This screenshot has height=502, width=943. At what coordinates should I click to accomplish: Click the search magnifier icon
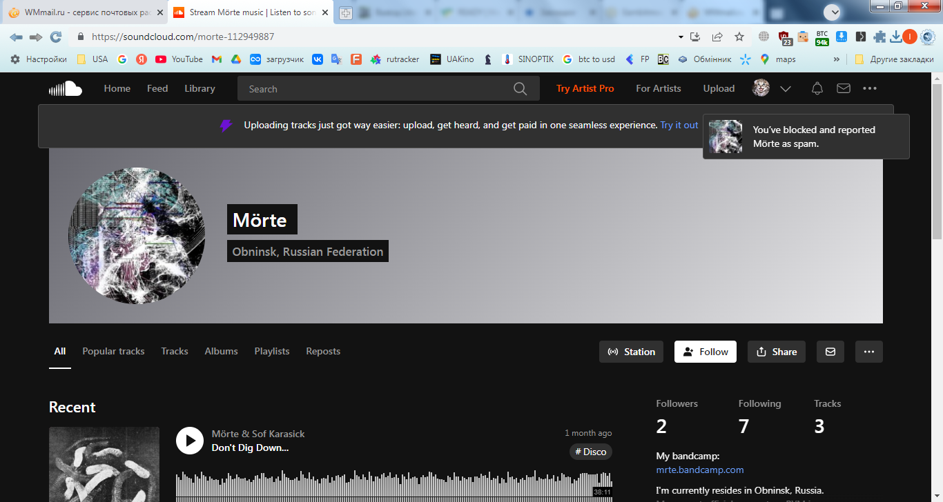coord(521,89)
